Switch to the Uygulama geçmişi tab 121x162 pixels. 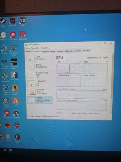tap(49, 51)
